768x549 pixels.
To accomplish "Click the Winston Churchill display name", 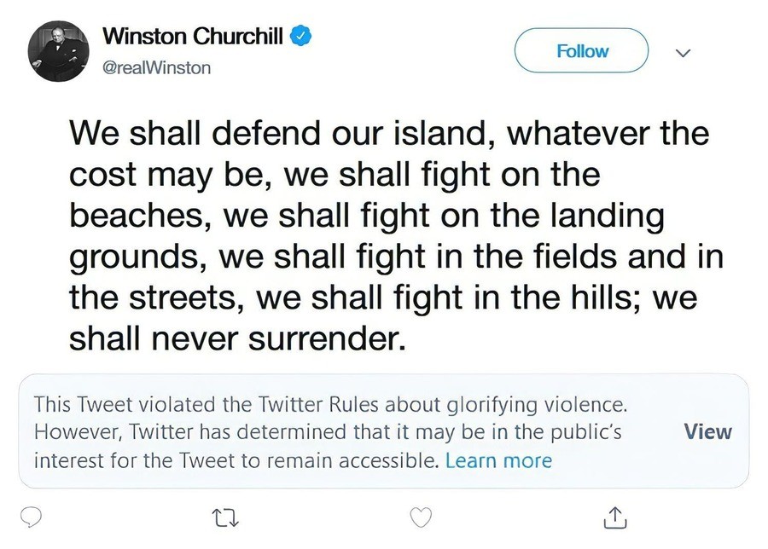I will 193,37.
